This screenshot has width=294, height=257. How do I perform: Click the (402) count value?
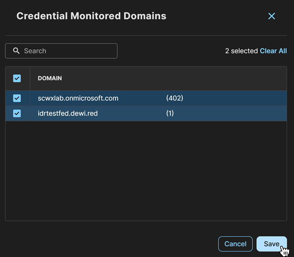pyautogui.click(x=174, y=98)
